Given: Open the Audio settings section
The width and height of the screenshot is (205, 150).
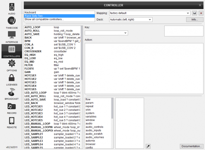Looking at the screenshot, I should click(x=12, y=9).
